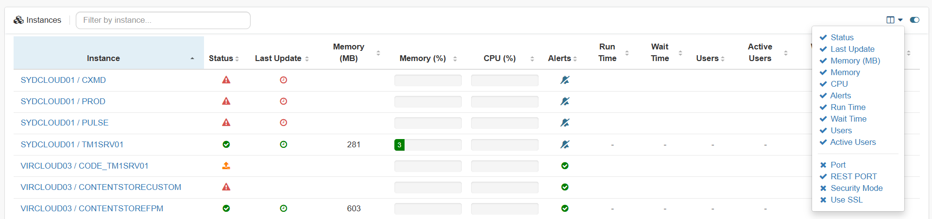The image size is (932, 219).
Task: Open the SYDCLOUD01 / CXMD instance link
Action: pos(63,80)
